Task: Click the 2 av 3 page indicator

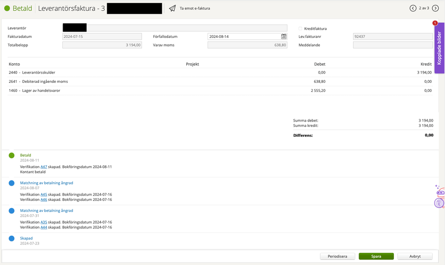Action: [424, 8]
